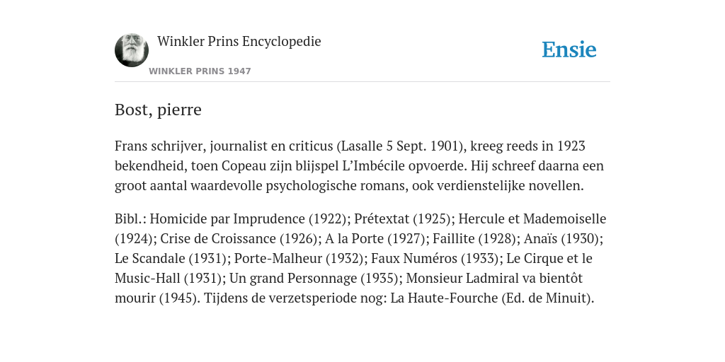Viewport: 725px width, 362px height.
Task: Open the Ensie logo link
Action: [569, 49]
